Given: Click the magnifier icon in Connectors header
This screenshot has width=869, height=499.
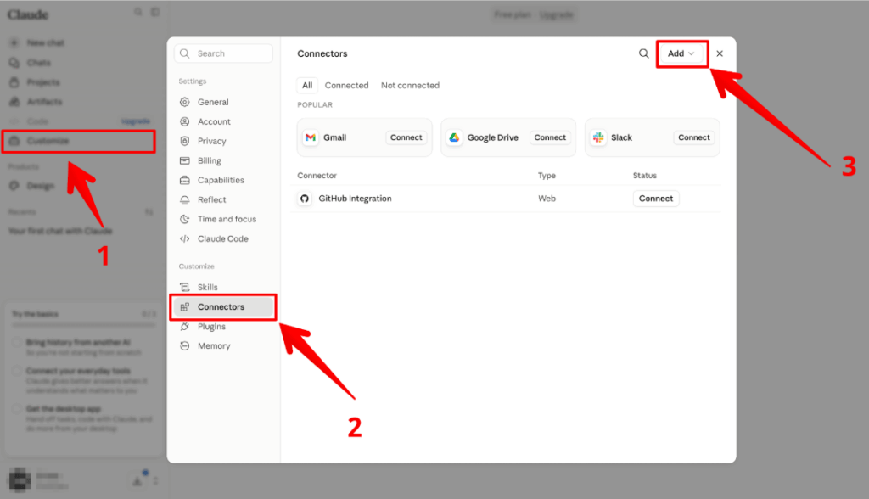Looking at the screenshot, I should [x=643, y=53].
